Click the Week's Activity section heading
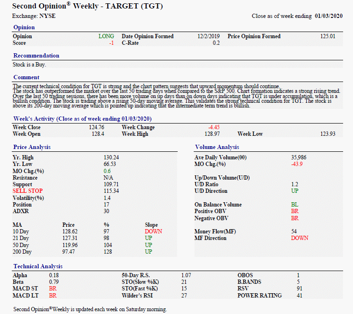The image size is (353, 314). point(82,119)
